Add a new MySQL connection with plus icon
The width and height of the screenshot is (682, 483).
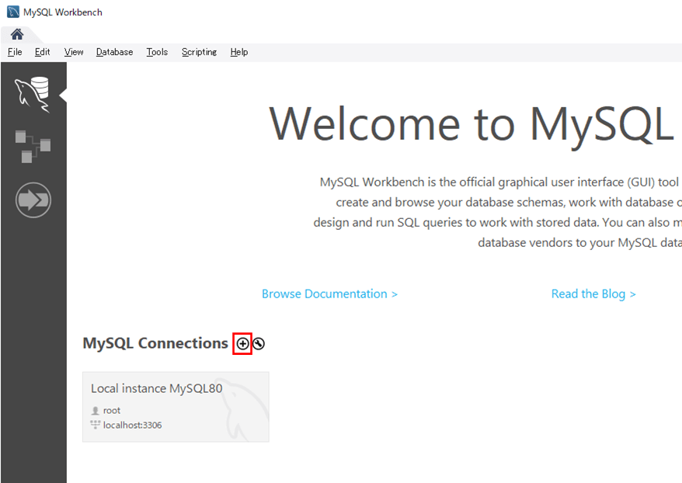coord(242,343)
